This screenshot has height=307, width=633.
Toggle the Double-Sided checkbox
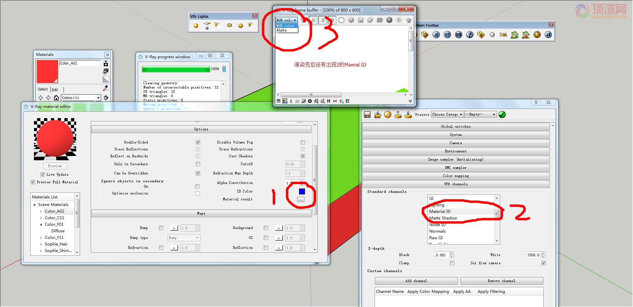pyautogui.click(x=198, y=142)
